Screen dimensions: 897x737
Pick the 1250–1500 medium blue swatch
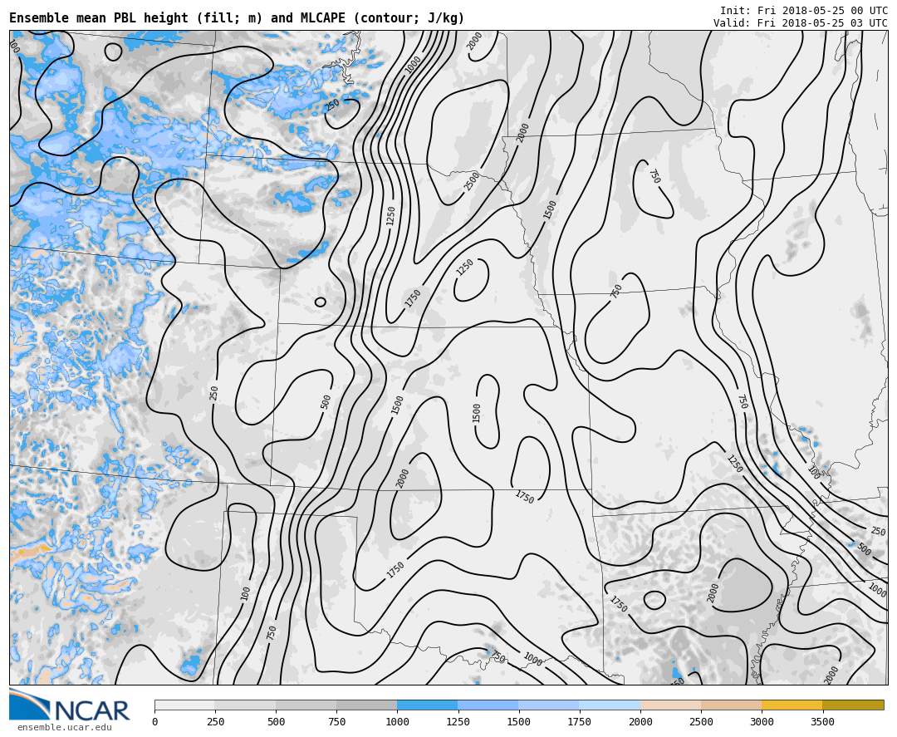(488, 705)
